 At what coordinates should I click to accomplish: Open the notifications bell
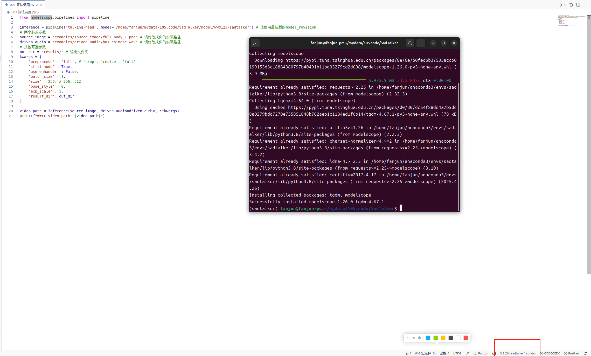(585, 353)
